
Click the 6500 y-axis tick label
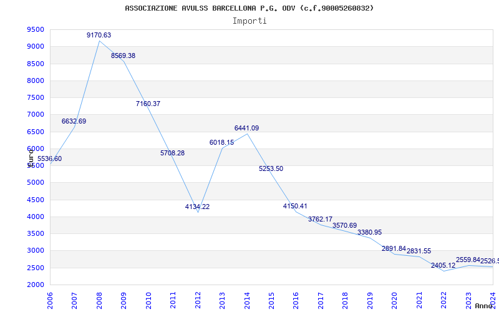click(36, 132)
